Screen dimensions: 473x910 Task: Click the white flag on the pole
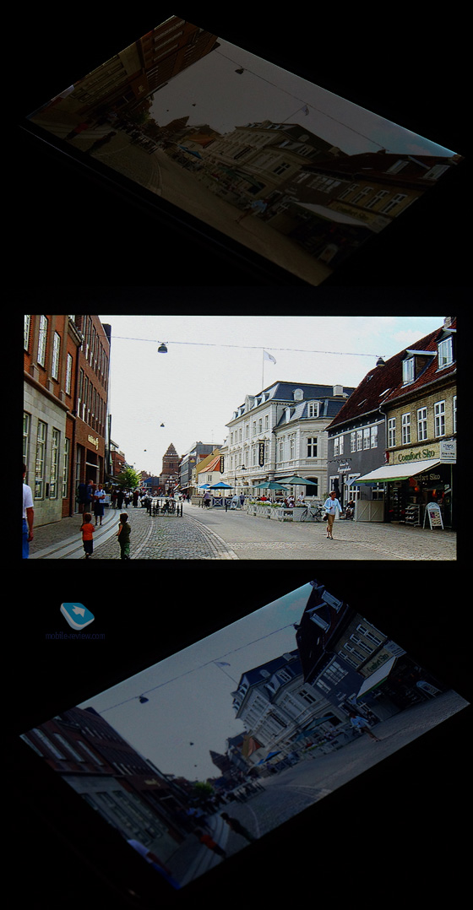pyautogui.click(x=269, y=357)
